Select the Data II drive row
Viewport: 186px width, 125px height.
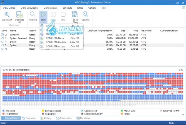click(x=92, y=42)
